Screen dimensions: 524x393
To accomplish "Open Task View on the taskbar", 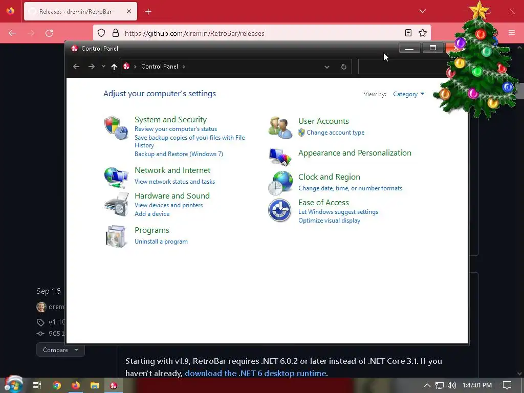I will click(x=36, y=385).
